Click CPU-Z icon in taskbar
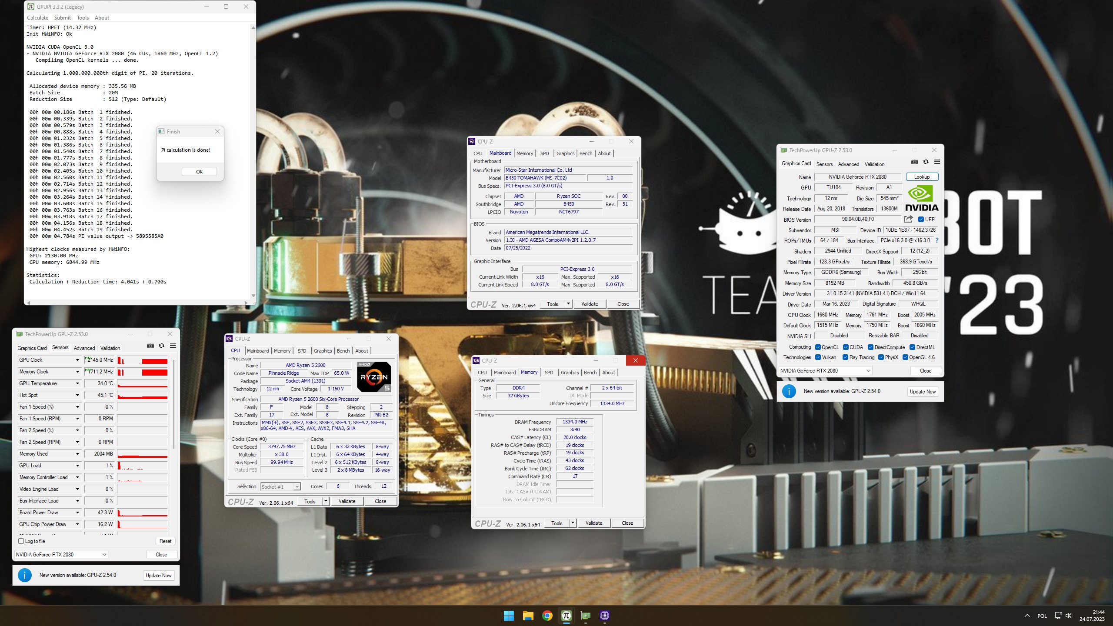The width and height of the screenshot is (1113, 626). click(605, 616)
